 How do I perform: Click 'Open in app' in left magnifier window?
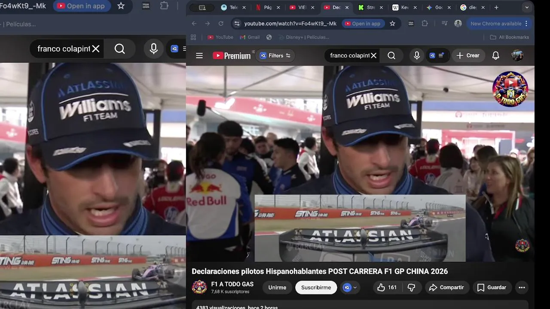click(x=82, y=6)
